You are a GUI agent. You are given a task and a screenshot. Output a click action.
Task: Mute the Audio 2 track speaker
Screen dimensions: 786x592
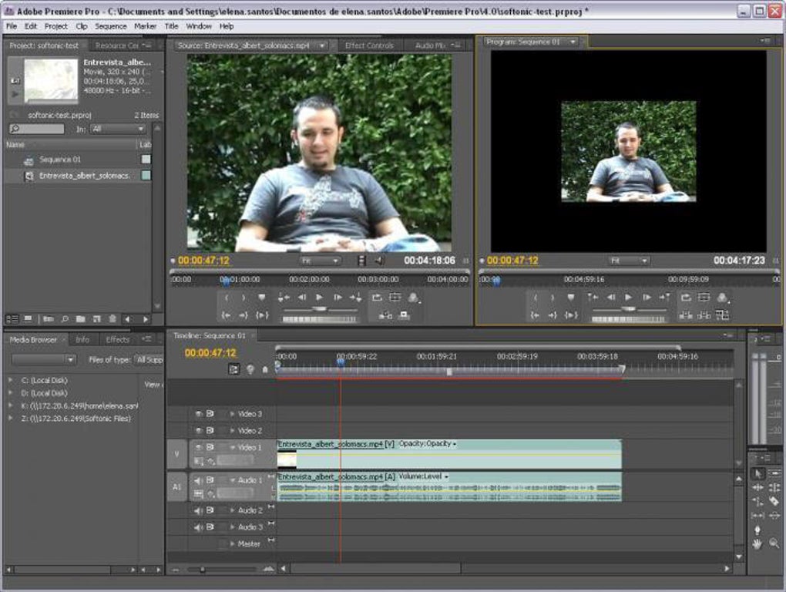click(199, 510)
